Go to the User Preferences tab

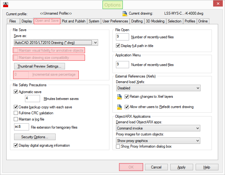[x=115, y=21]
